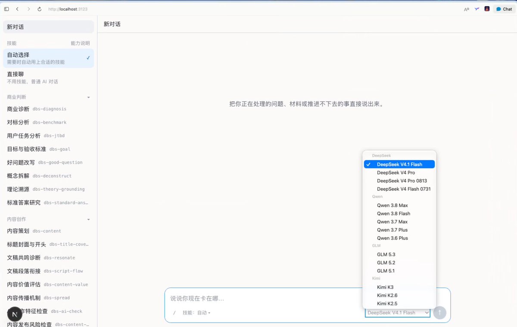The image size is (517, 327).
Task: Choose the 内容价值评估 skill
Action: pyautogui.click(x=48, y=284)
